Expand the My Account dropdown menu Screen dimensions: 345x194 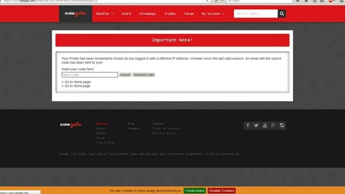213,13
